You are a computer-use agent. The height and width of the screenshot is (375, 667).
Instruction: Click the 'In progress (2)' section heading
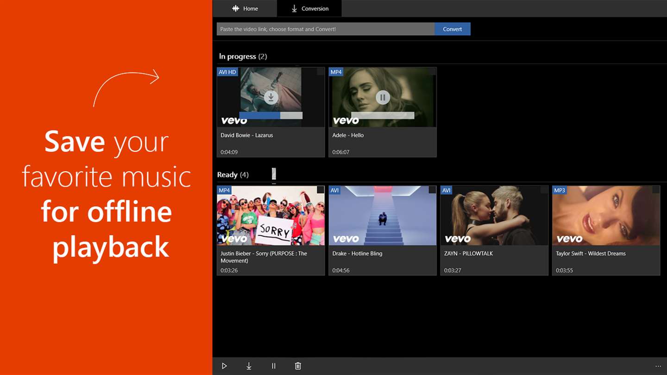click(243, 56)
